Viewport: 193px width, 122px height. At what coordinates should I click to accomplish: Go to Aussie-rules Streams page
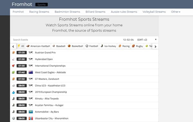[x=124, y=12]
